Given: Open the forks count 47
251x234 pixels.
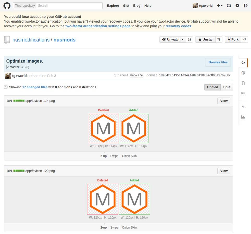Looking at the screenshot, I should (244, 40).
